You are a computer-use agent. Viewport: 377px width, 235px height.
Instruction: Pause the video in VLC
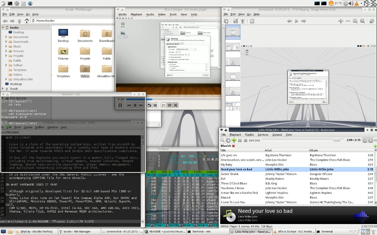click(x=120, y=105)
